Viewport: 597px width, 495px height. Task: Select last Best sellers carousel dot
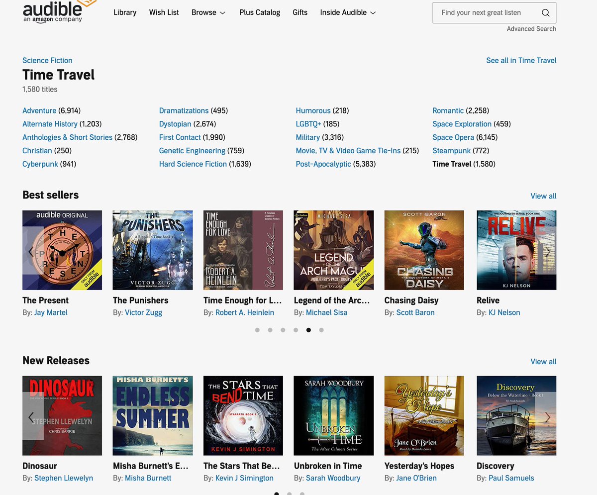click(321, 330)
